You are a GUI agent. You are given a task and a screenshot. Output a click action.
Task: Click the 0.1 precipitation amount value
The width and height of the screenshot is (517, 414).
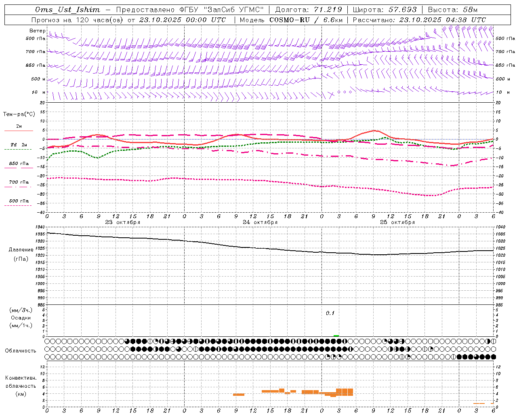[x=330, y=313]
